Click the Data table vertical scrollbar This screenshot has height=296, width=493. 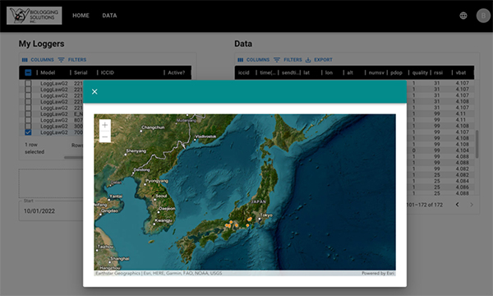477,144
